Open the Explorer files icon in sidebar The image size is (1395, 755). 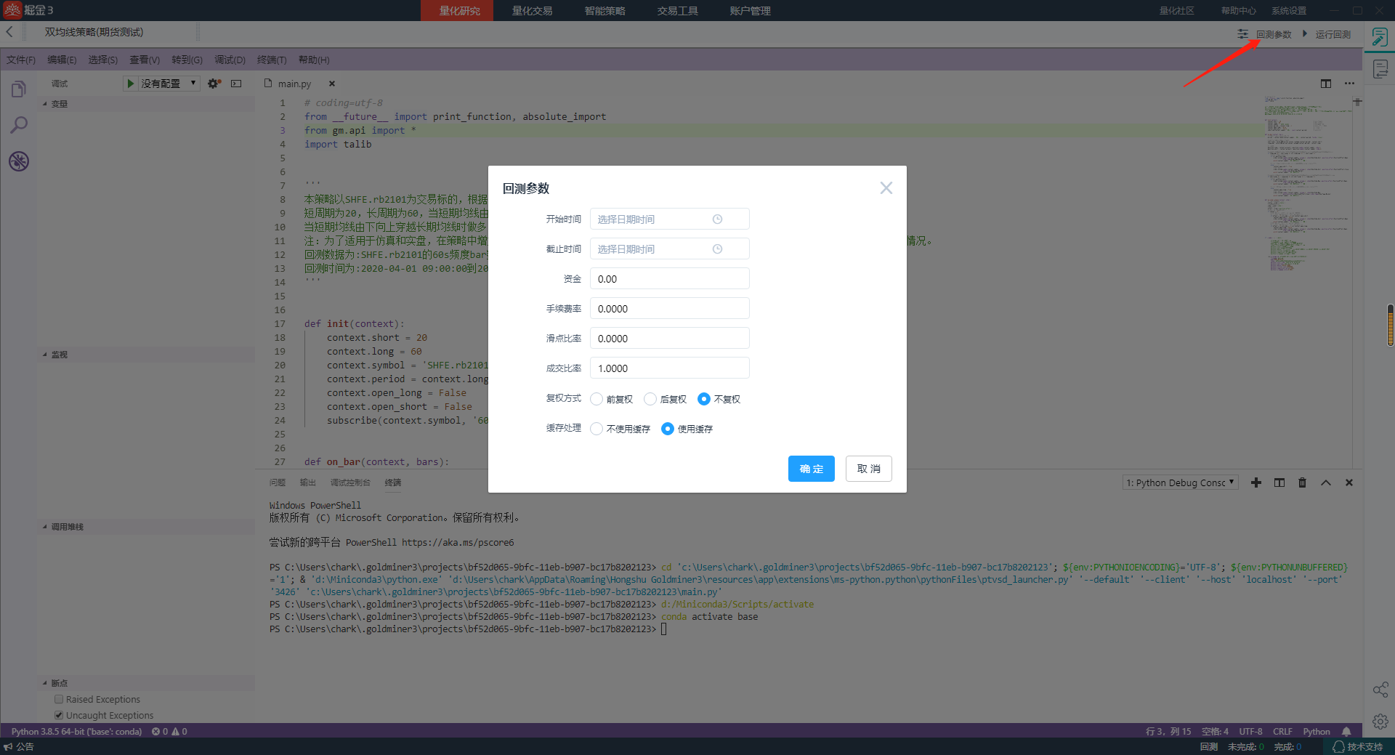[19, 89]
